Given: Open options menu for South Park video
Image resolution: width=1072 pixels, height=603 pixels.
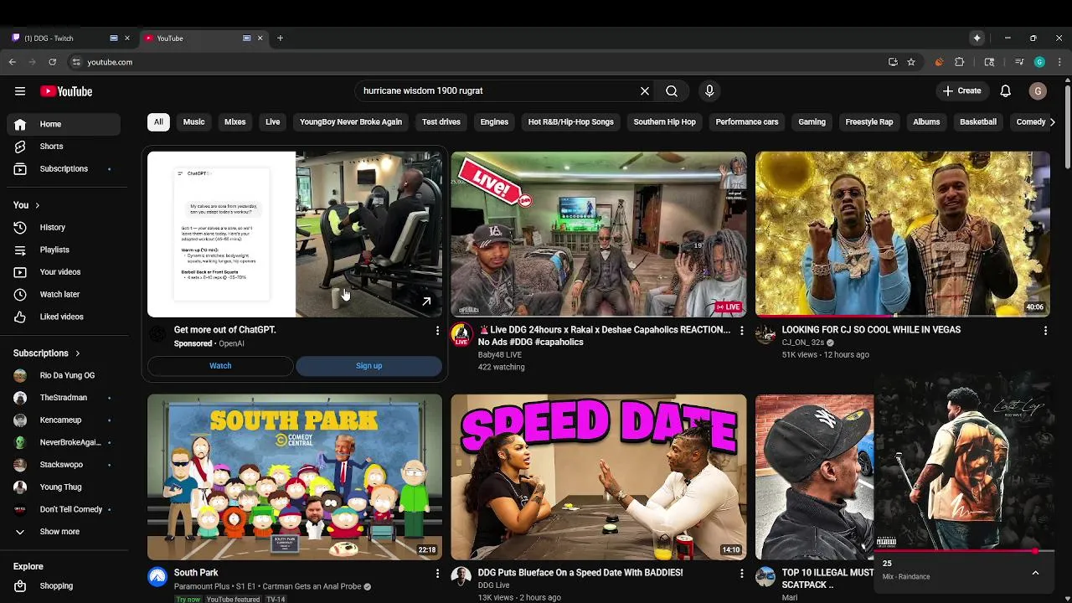Looking at the screenshot, I should pyautogui.click(x=437, y=574).
